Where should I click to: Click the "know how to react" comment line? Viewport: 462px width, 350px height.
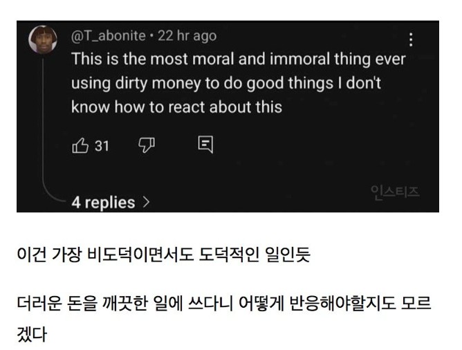[177, 107]
